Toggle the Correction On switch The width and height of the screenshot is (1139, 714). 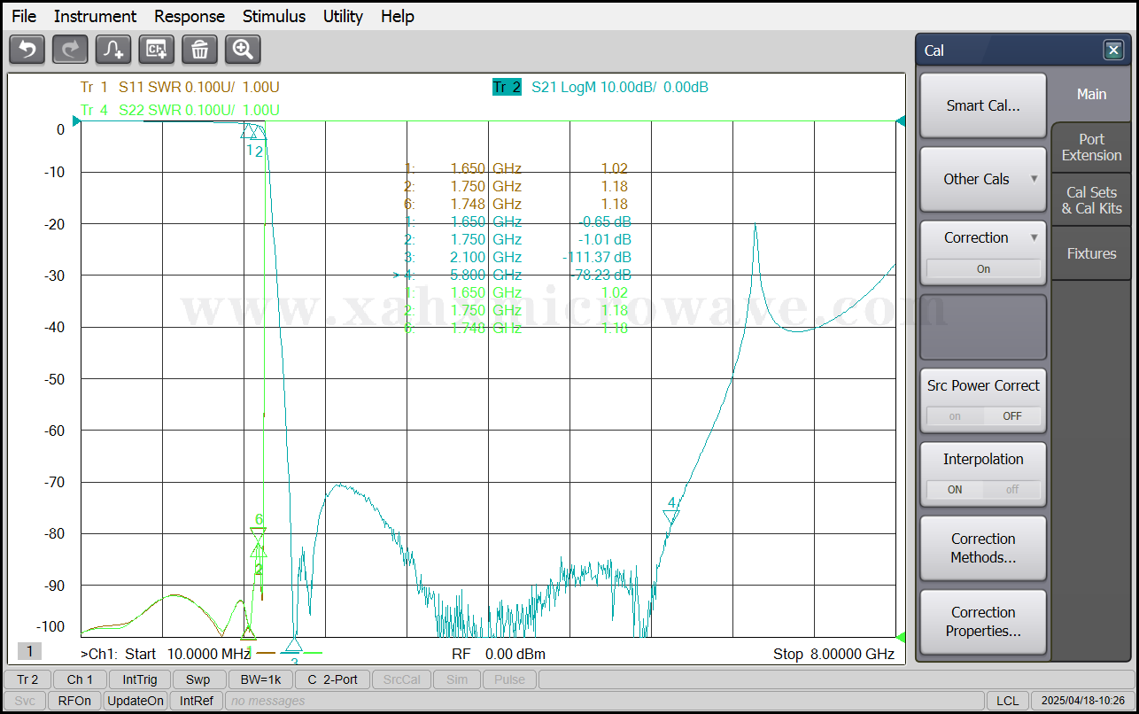[x=983, y=268]
